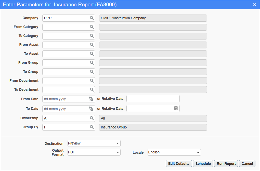Open the To Asset lookup icon
This screenshot has height=171, width=260.
pyautogui.click(x=92, y=54)
